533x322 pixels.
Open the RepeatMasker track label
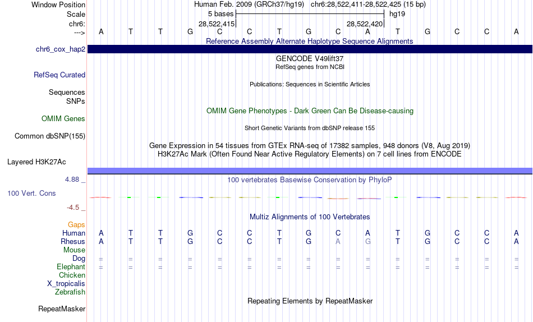point(62,309)
